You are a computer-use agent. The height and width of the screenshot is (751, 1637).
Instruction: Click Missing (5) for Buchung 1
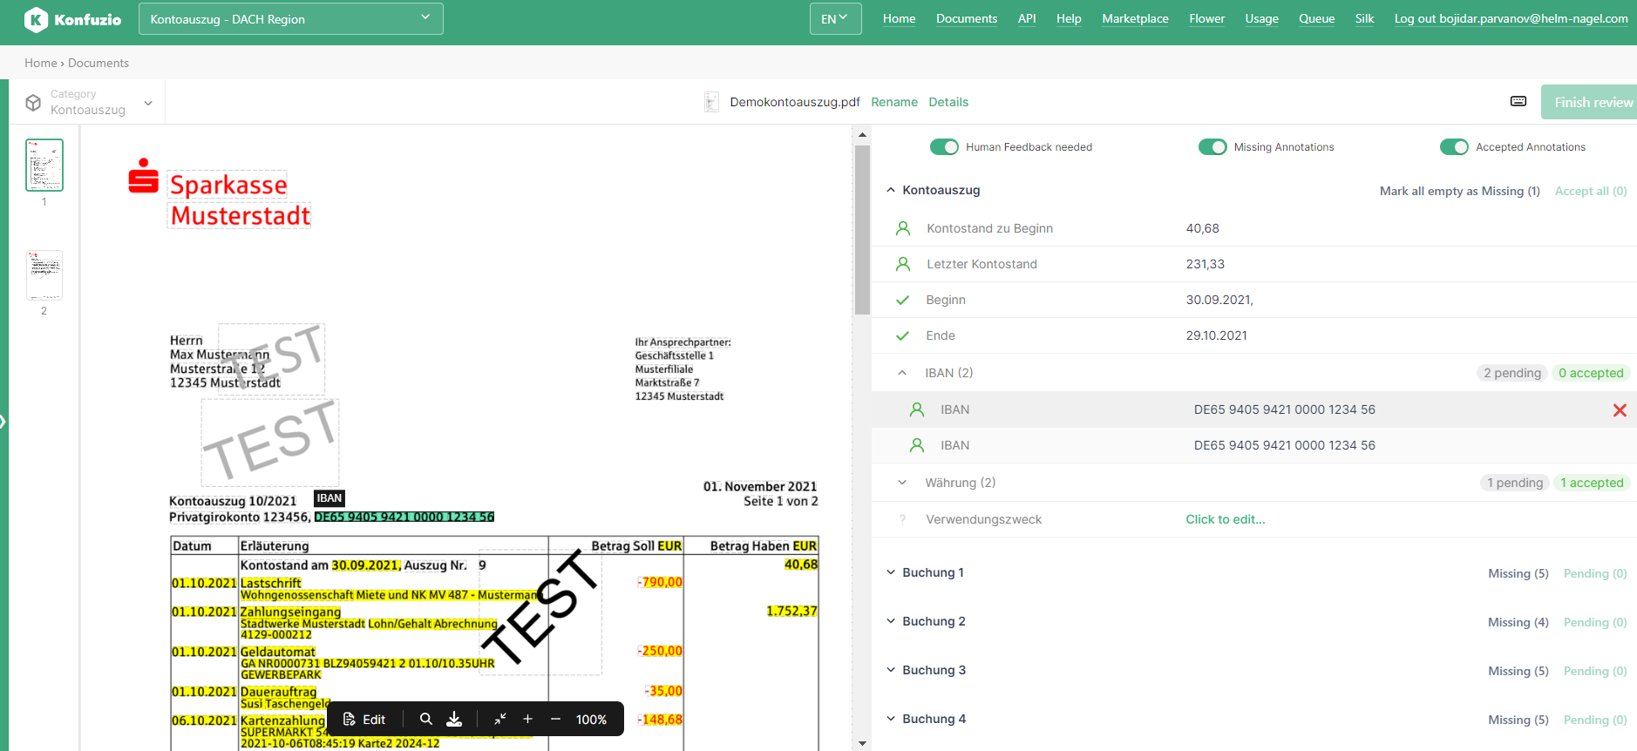point(1518,573)
